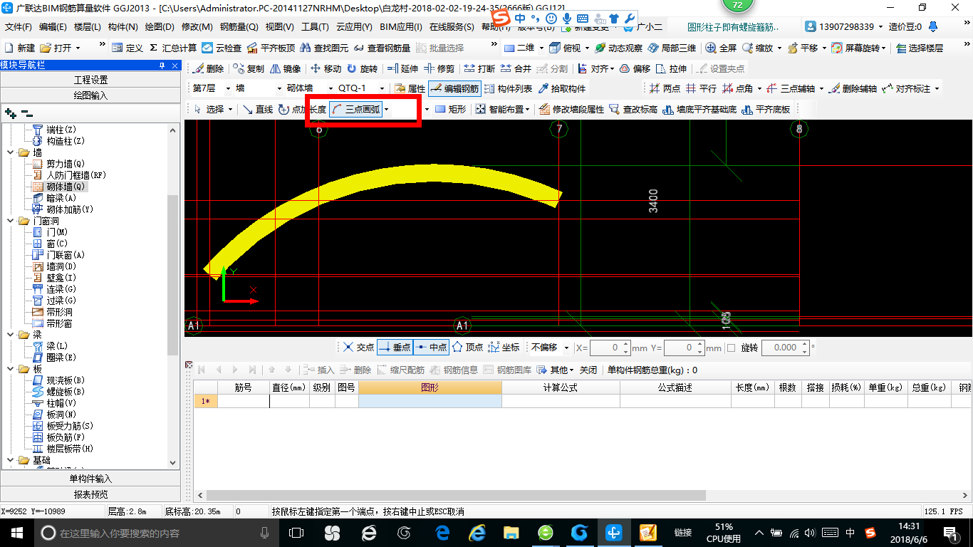Check the 旋转 rotation checkbox
The image size is (973, 547).
click(x=732, y=348)
